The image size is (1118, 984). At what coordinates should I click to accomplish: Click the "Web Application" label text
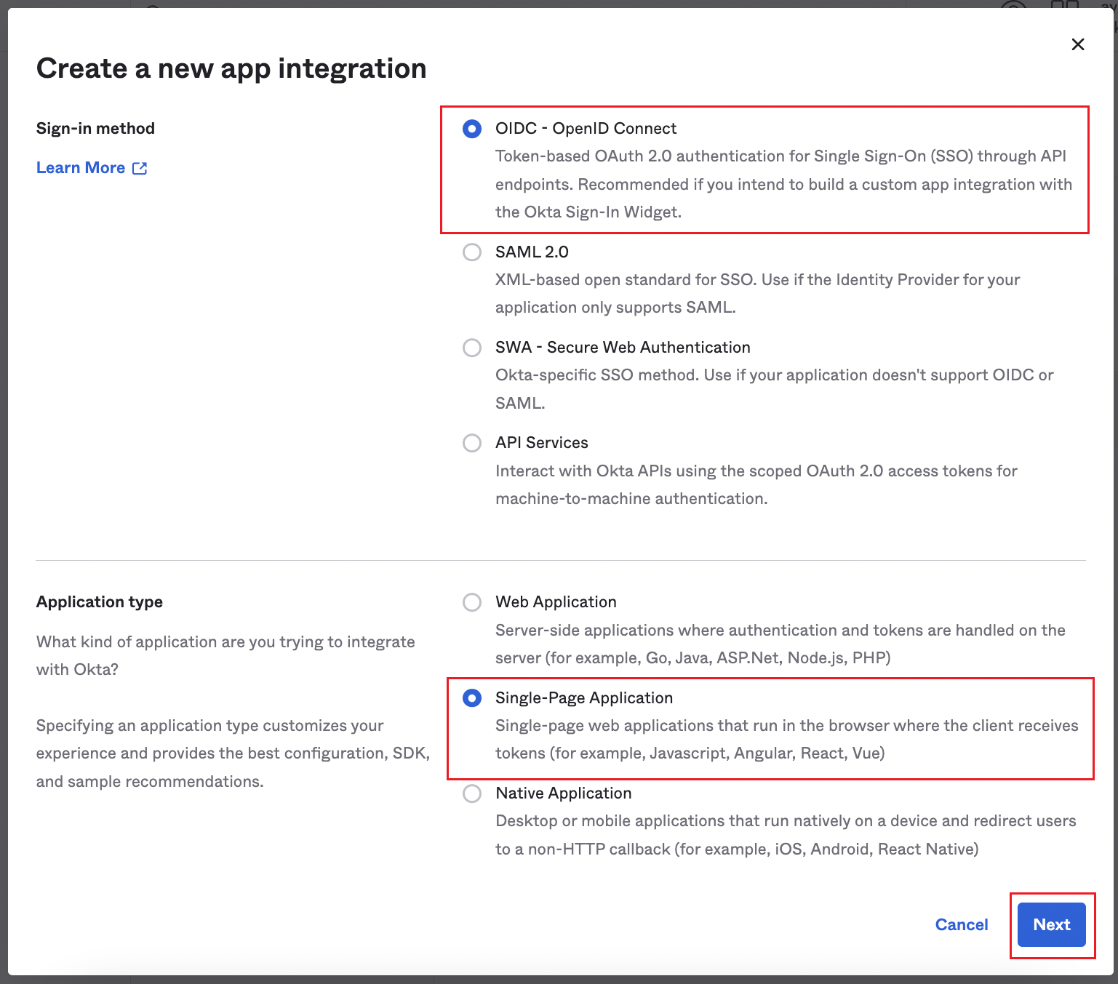click(556, 602)
